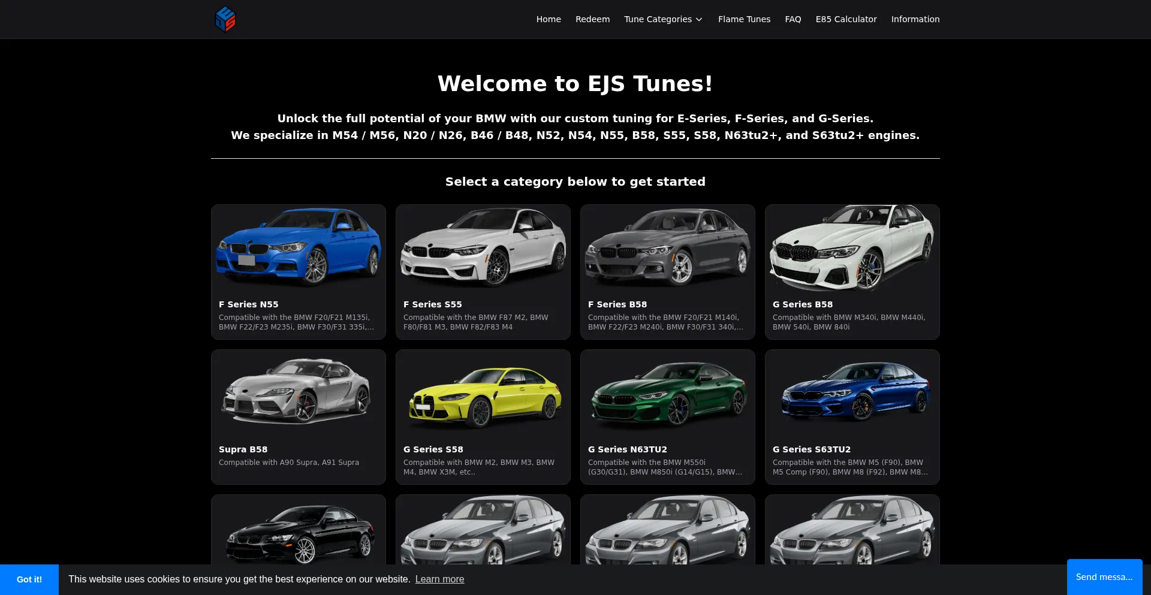This screenshot has width=1151, height=595.
Task: Open the G Series N63TU2 title
Action: click(627, 449)
